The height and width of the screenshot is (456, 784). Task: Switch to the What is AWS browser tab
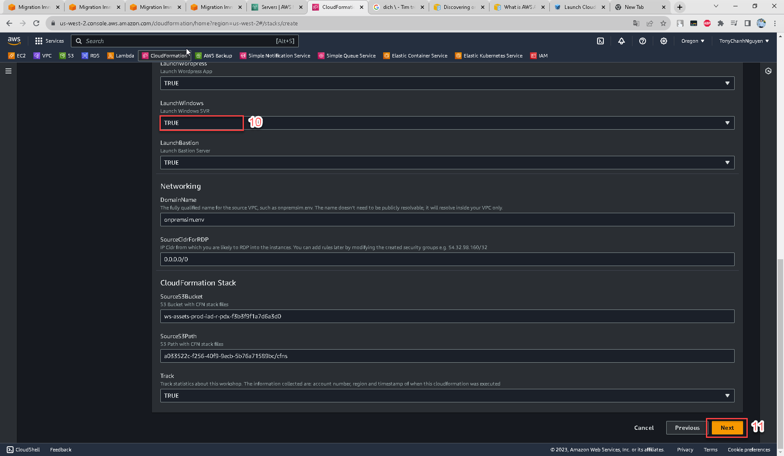519,7
